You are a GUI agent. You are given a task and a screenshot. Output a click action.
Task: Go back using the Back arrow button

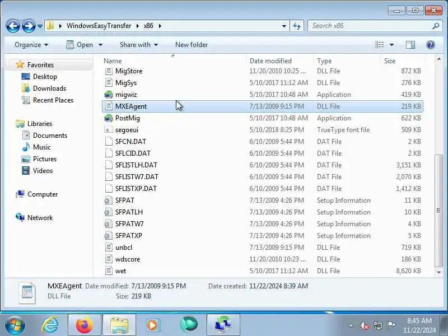(x=13, y=26)
